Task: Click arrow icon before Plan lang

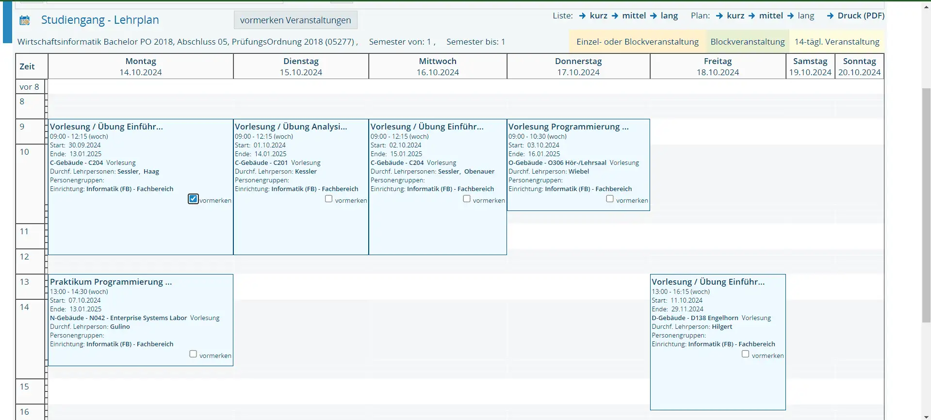Action: pyautogui.click(x=790, y=16)
